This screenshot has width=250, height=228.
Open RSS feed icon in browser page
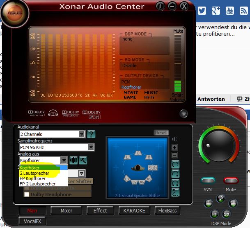click(x=243, y=11)
